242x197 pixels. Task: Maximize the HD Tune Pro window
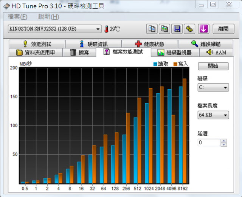tap(213, 4)
